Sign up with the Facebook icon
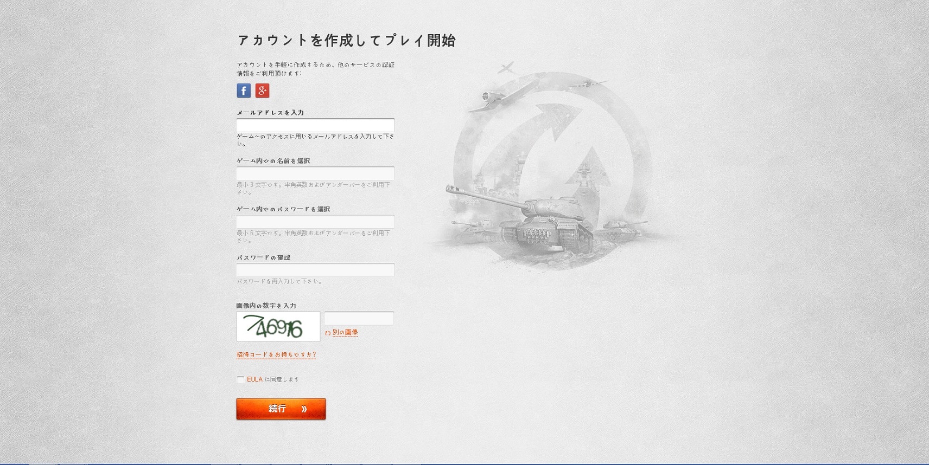Viewport: 929px width, 465px height. tap(244, 91)
